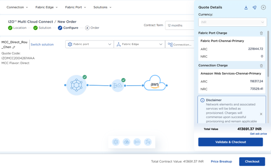Click the Fabric Port-Chennai-Primary entry
This screenshot has height=167, width=271.
click(x=222, y=41)
